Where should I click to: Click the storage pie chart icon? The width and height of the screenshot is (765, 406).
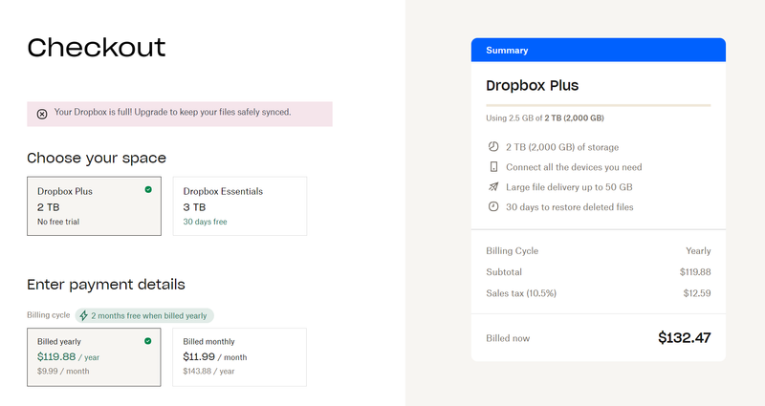[x=493, y=147]
